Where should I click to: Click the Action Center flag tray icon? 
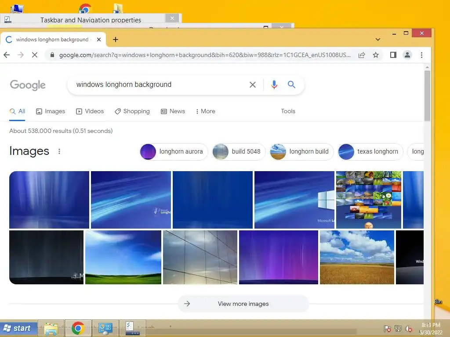click(x=387, y=329)
